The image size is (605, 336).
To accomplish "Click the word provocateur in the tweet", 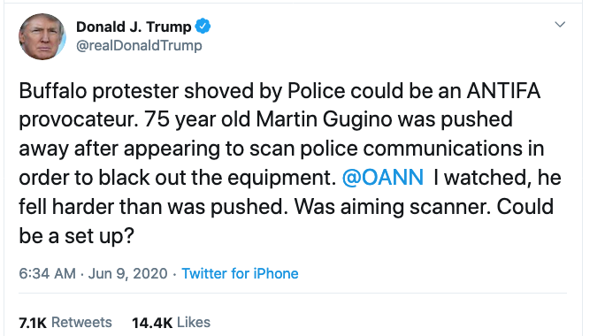I will tap(79, 120).
